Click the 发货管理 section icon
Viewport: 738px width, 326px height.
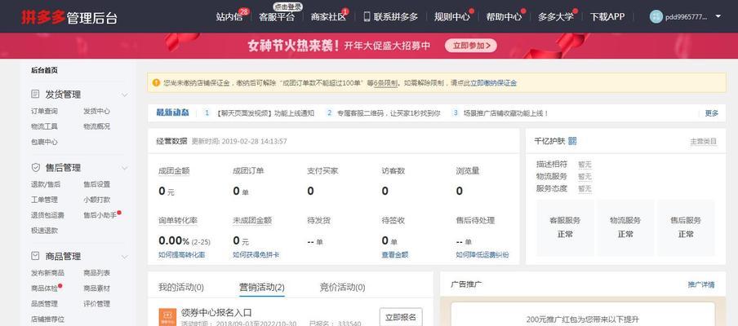coord(35,95)
